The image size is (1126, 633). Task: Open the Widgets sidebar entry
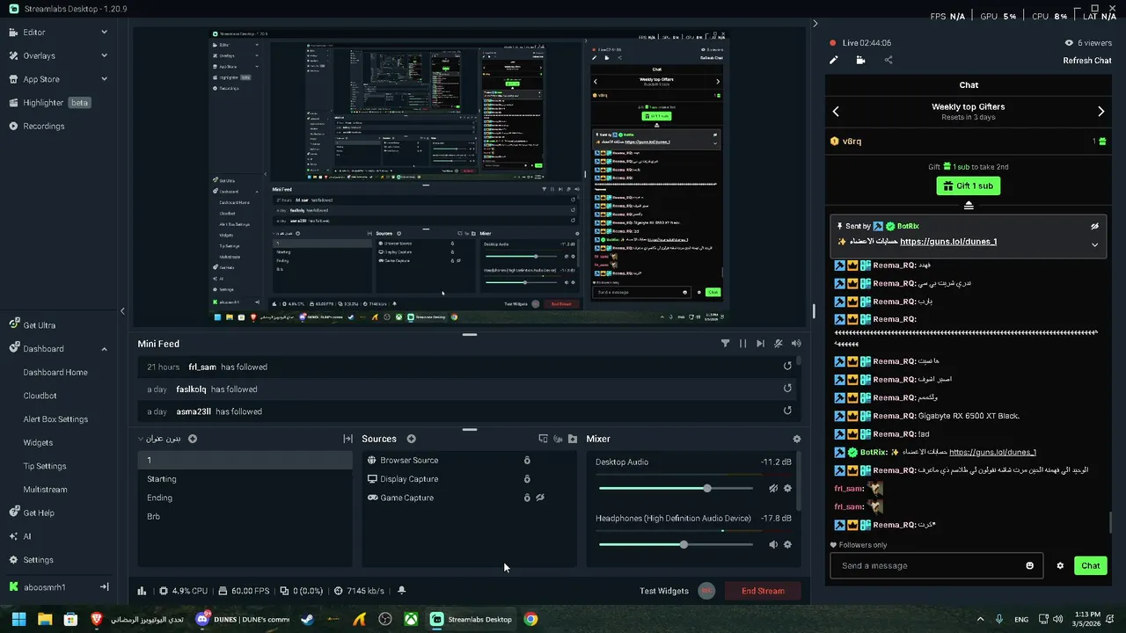pyautogui.click(x=38, y=442)
